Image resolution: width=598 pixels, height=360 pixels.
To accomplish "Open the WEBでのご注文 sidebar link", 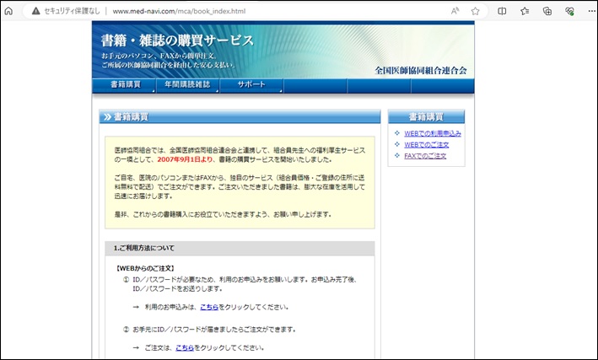I will click(427, 144).
